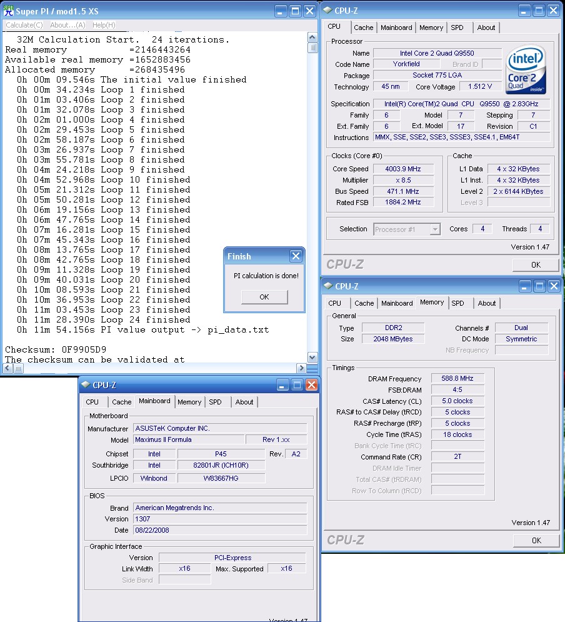Viewport: 565px width, 622px height.
Task: Click OK in the top CPU-Z window
Action: pyautogui.click(x=536, y=264)
